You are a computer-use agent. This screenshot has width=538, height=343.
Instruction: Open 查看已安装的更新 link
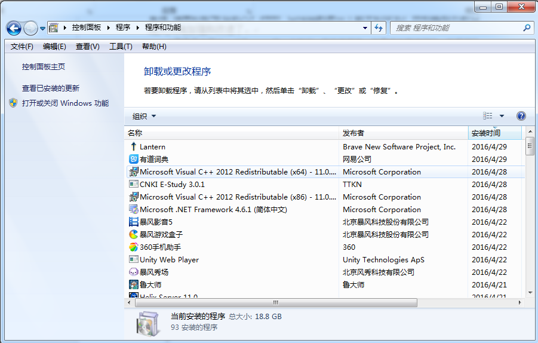click(x=51, y=88)
